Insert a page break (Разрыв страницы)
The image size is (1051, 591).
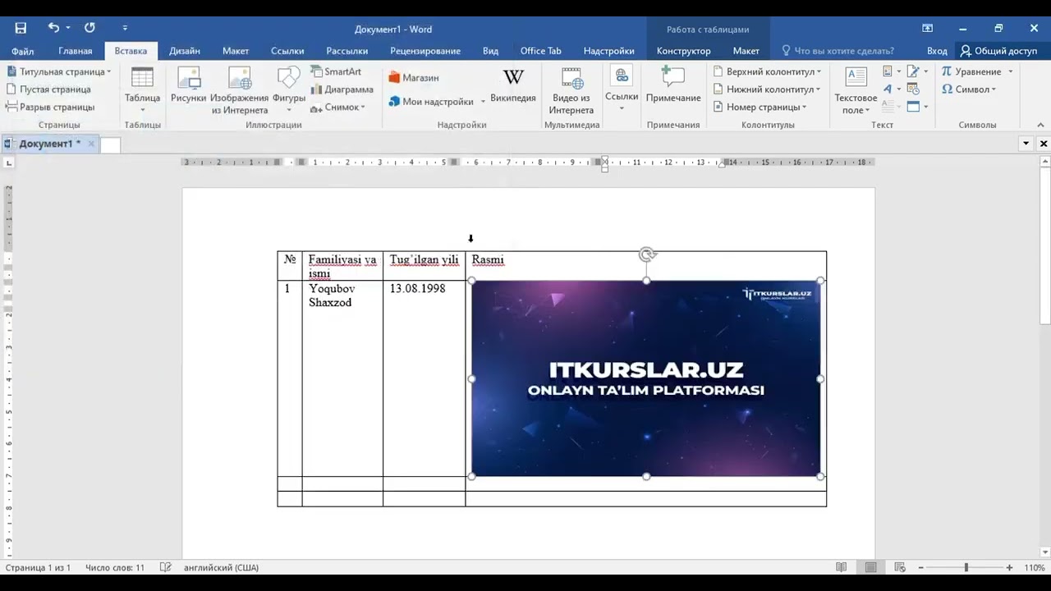click(x=50, y=107)
